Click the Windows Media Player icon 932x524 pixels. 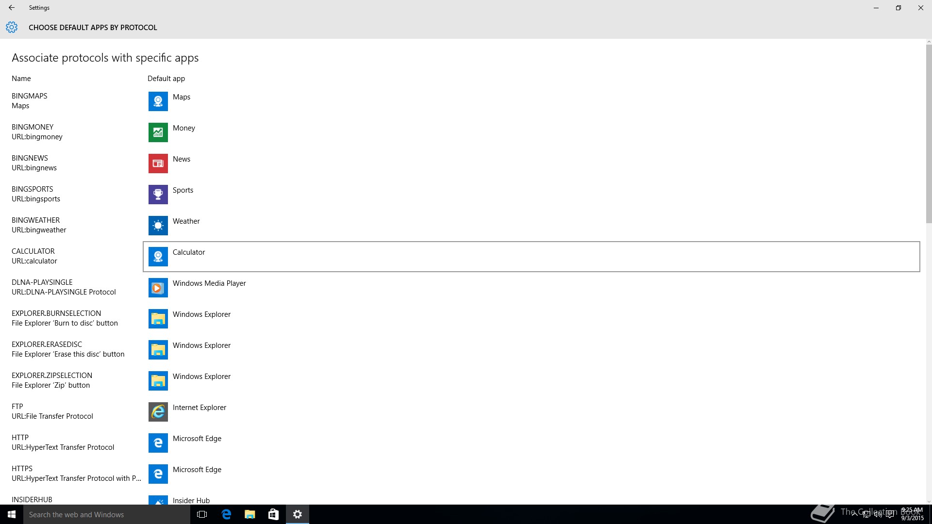[x=158, y=288]
